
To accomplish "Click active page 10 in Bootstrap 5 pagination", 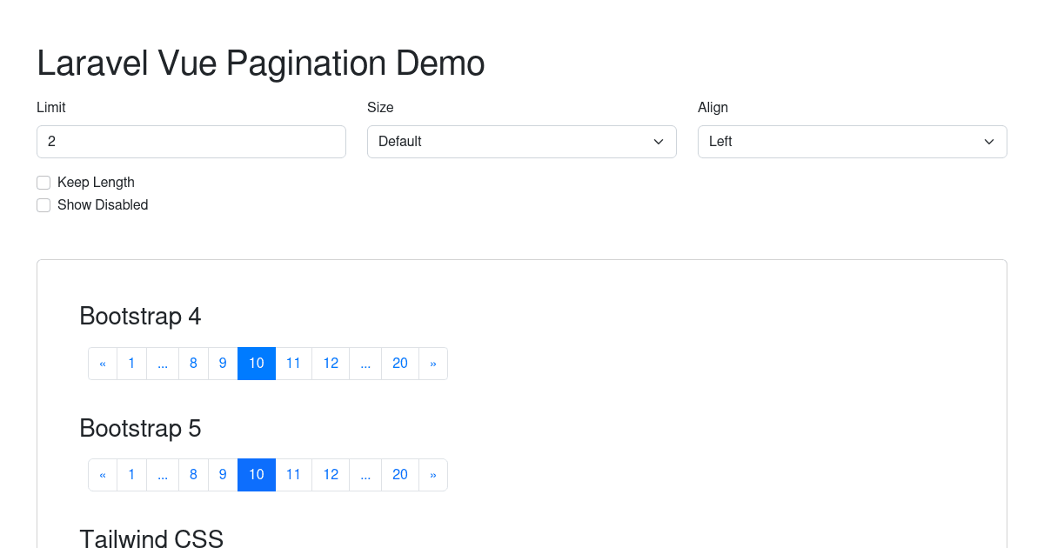I will [x=257, y=475].
